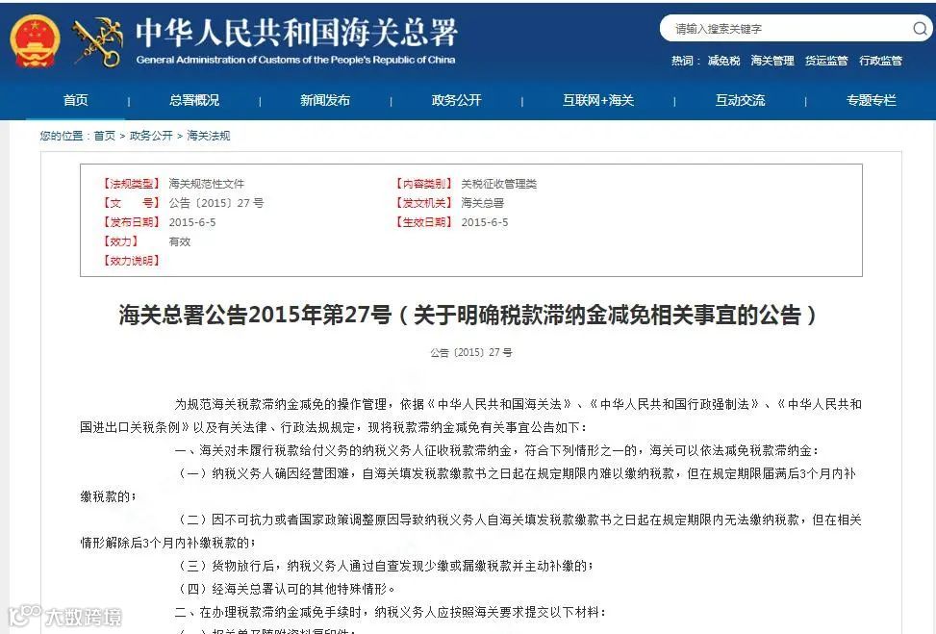Switch to the 政务公开 navigation tab

point(455,100)
